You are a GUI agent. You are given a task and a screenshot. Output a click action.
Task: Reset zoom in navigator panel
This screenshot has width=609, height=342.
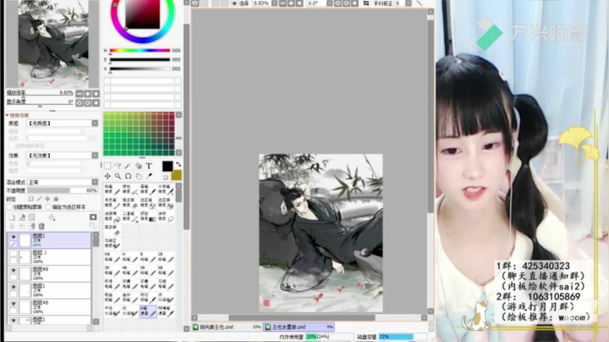tap(96, 94)
